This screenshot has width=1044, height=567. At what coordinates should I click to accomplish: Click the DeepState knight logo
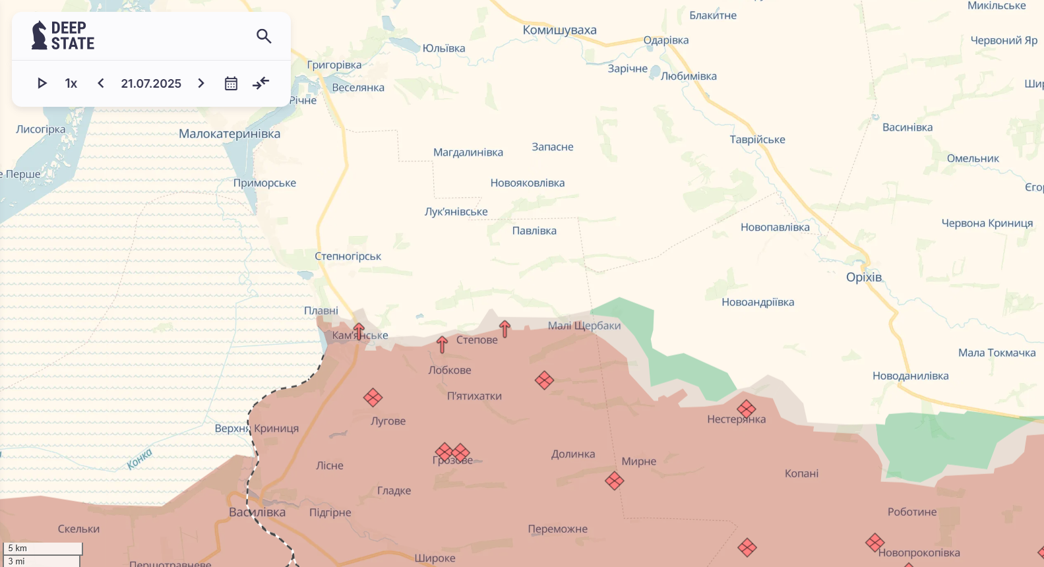pos(40,36)
